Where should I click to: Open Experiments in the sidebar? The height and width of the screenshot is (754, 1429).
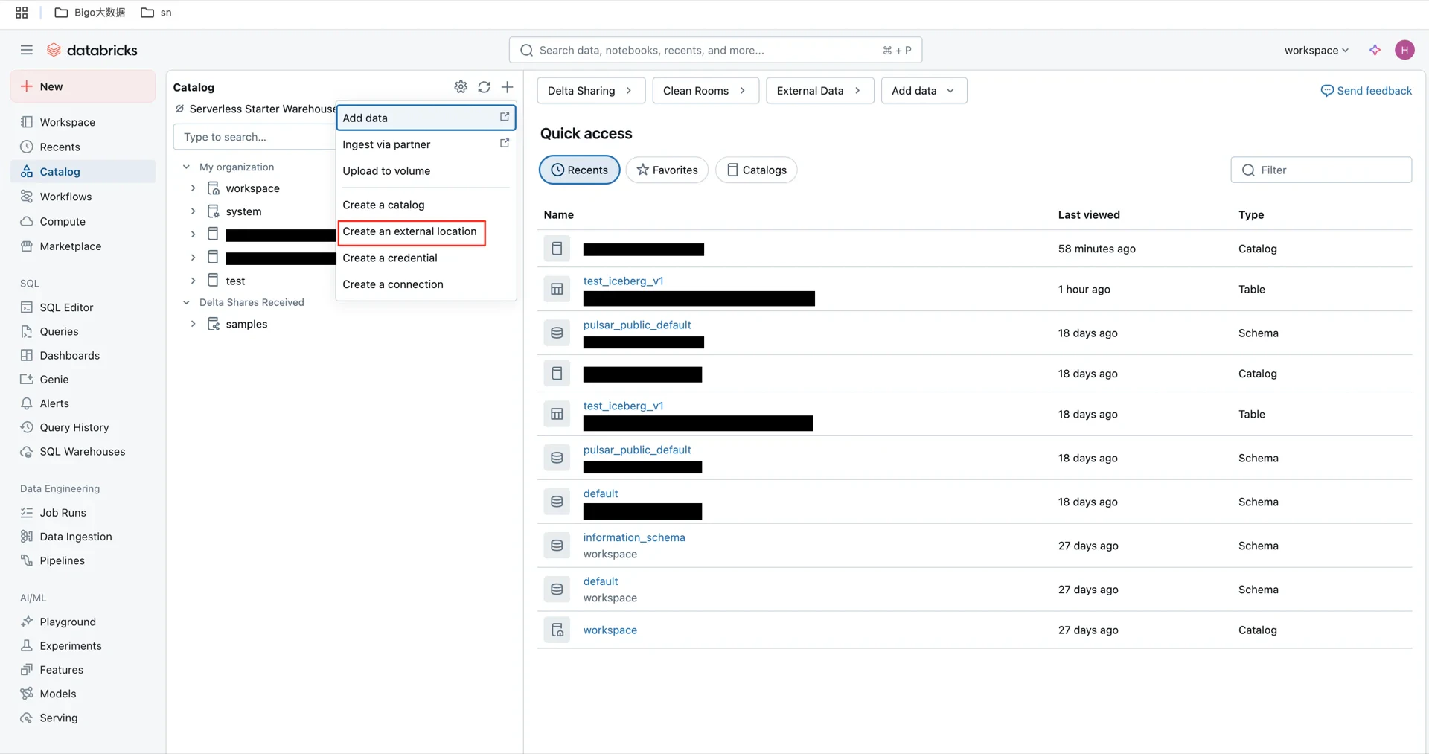83,646
